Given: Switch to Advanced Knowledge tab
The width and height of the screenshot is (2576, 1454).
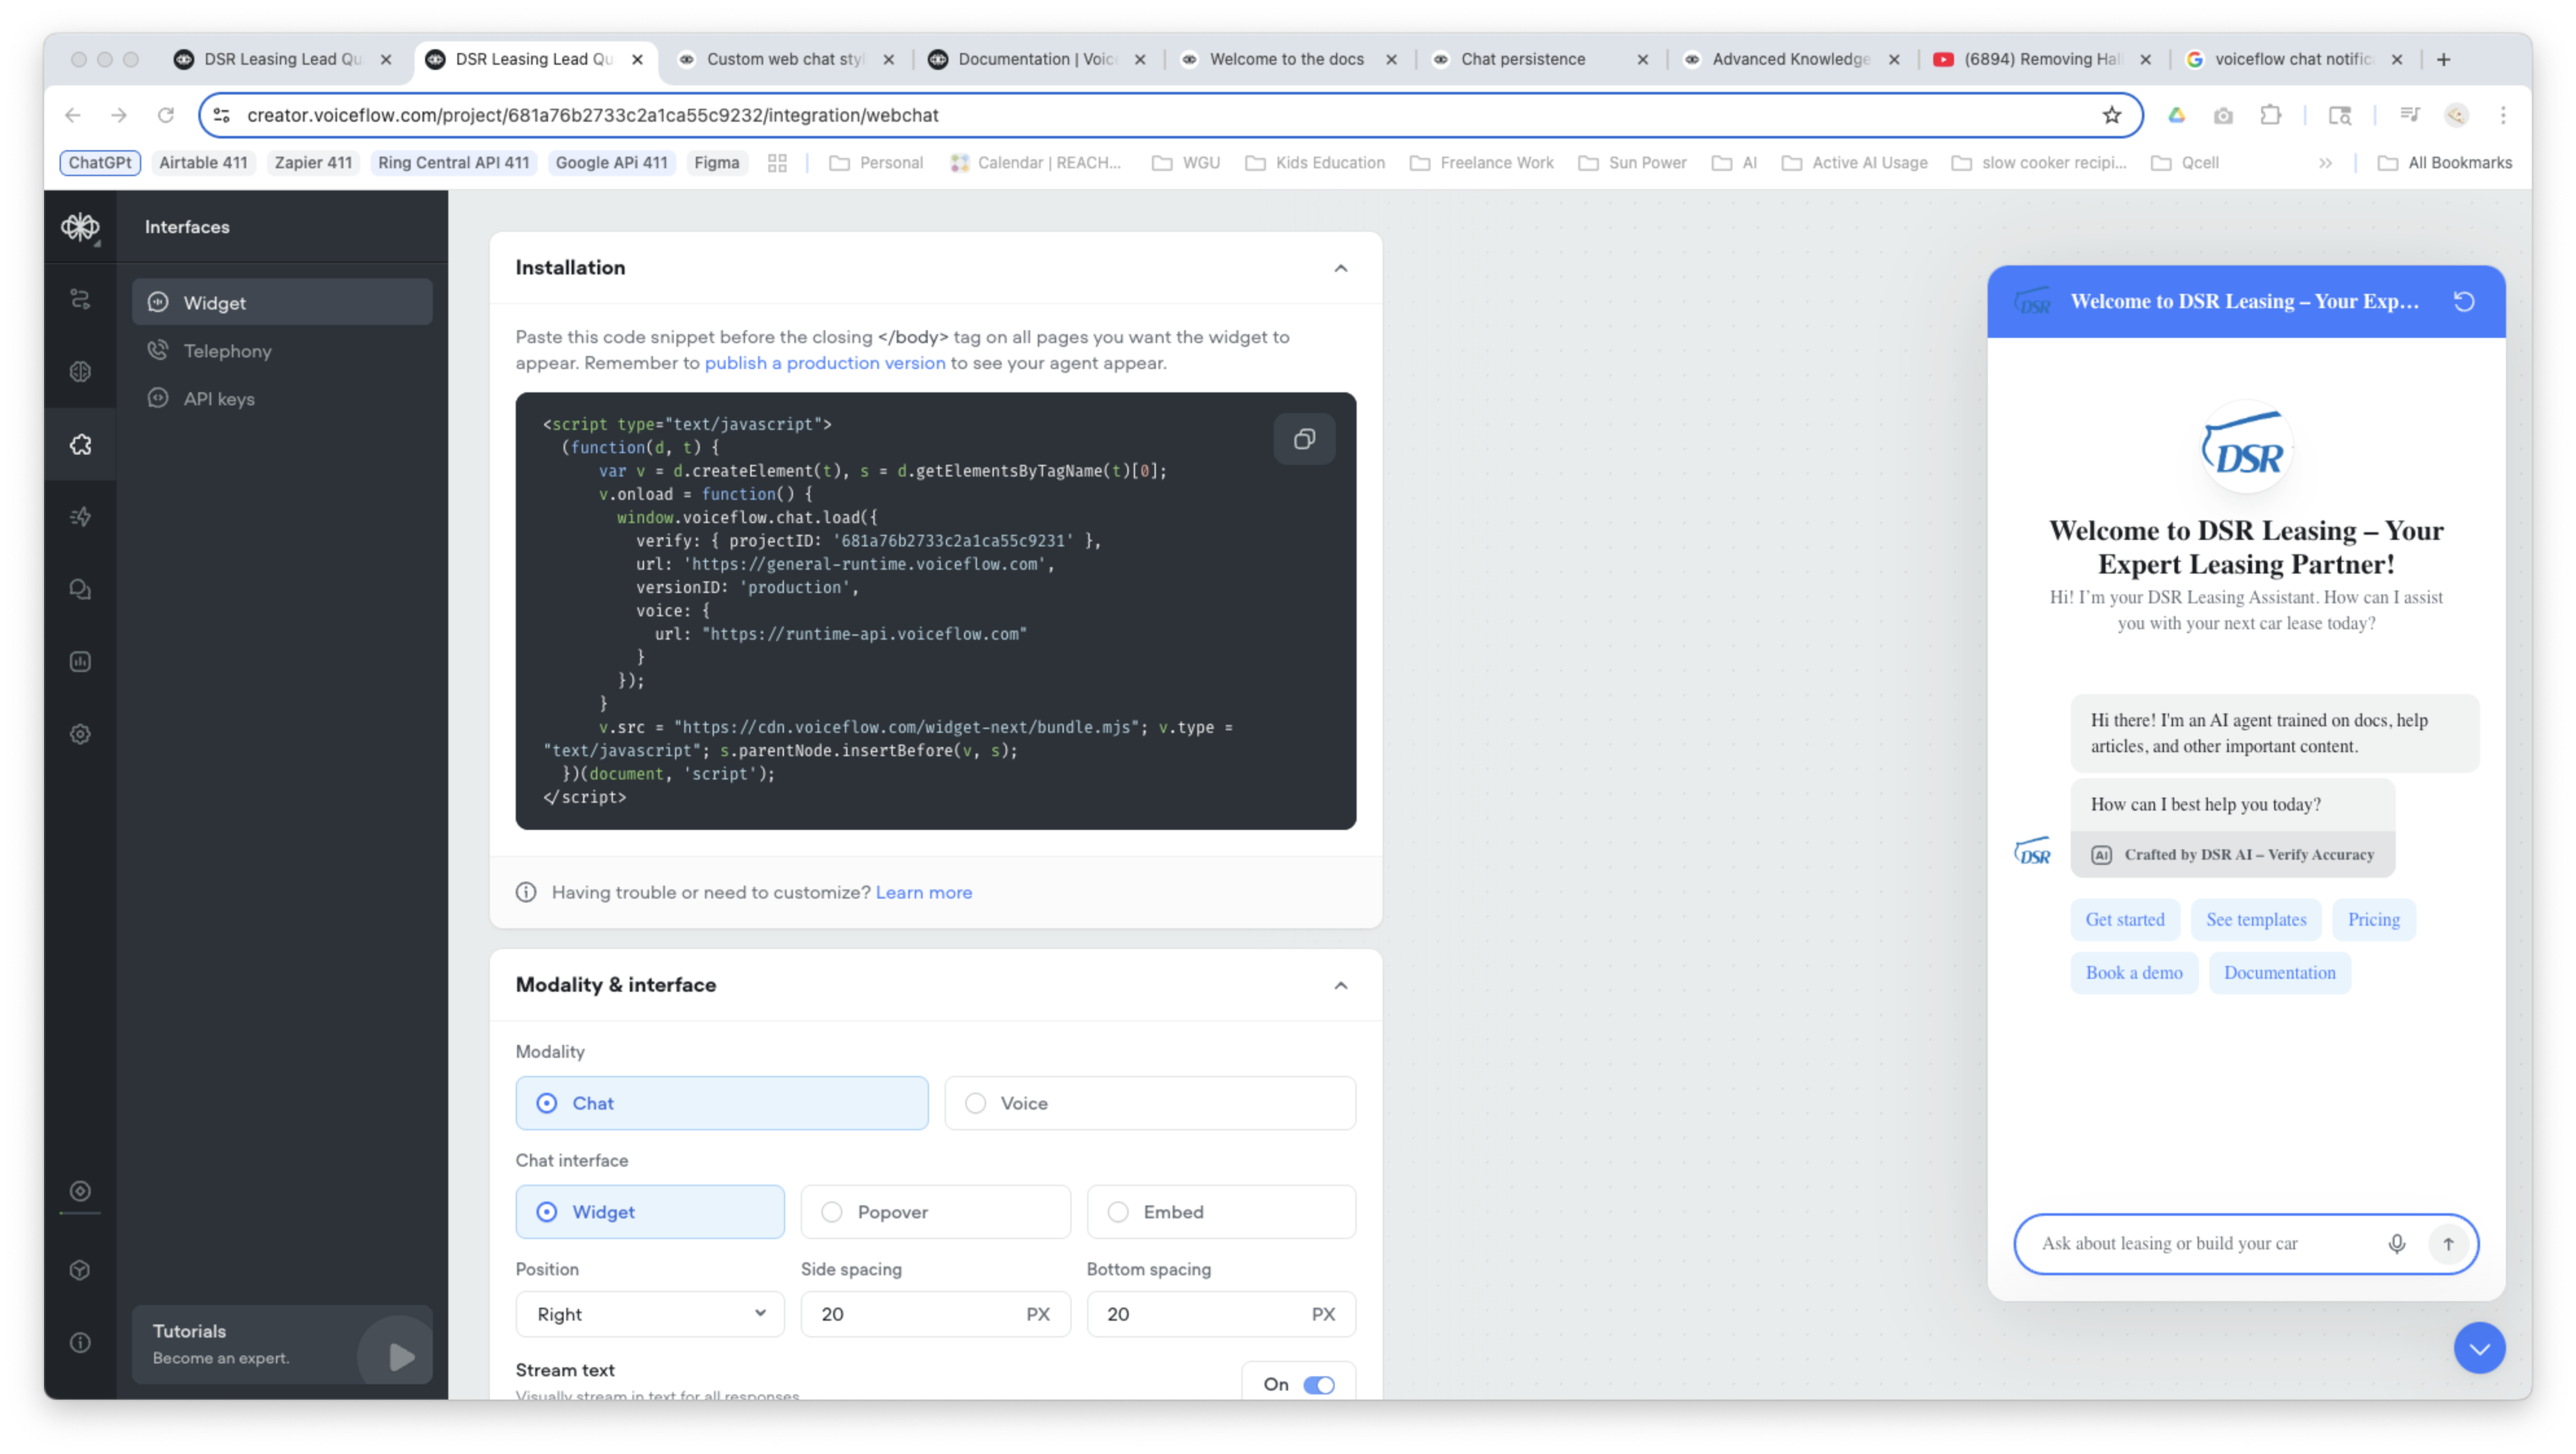Looking at the screenshot, I should coord(1790,59).
